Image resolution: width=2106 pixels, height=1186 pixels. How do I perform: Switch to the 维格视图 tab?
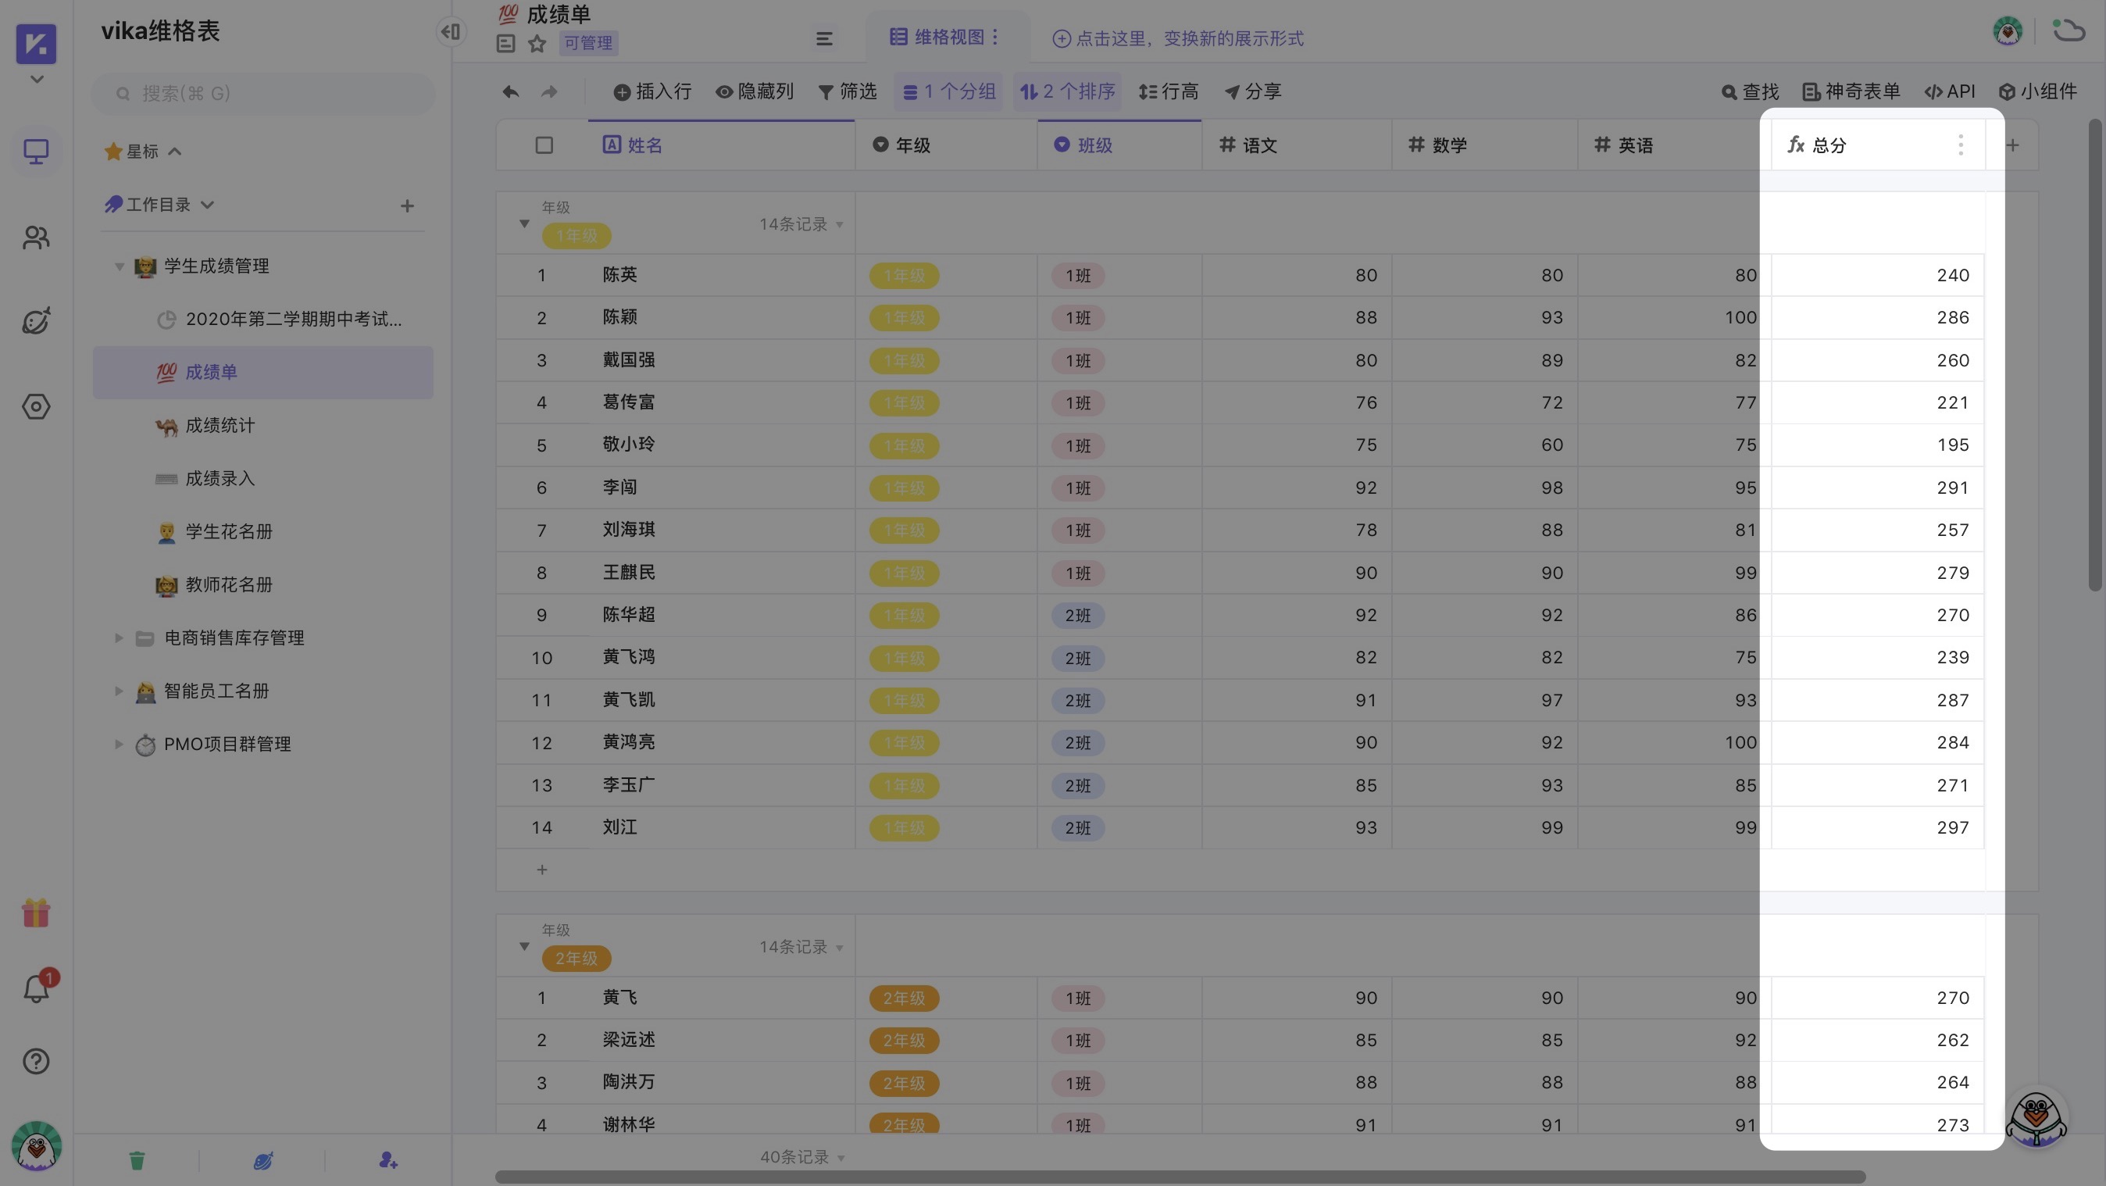click(x=944, y=37)
